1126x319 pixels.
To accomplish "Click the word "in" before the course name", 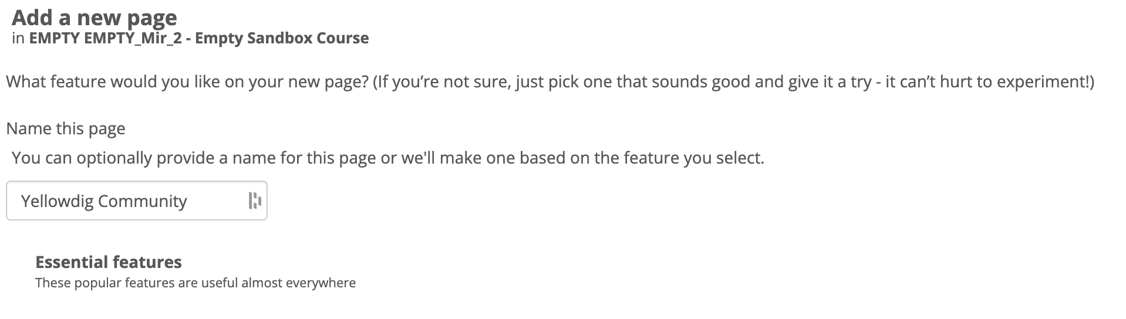I will click(x=18, y=38).
